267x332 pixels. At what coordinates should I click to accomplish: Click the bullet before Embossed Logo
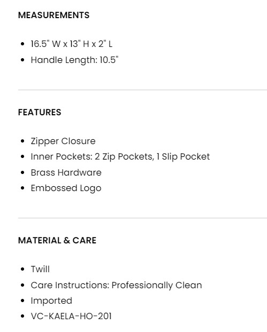pyautogui.click(x=22, y=188)
